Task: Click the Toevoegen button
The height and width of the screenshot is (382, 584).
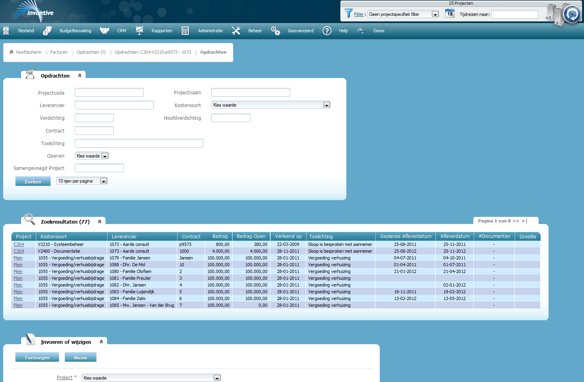Action: (37, 357)
